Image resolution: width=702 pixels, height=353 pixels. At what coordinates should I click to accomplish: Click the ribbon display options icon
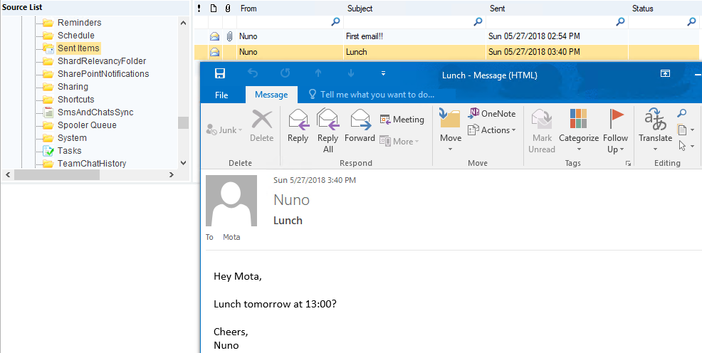click(x=665, y=73)
